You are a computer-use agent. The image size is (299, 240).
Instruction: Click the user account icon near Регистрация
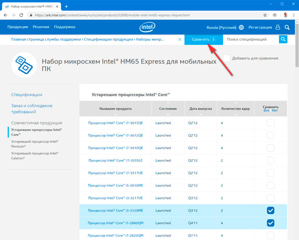point(278,27)
